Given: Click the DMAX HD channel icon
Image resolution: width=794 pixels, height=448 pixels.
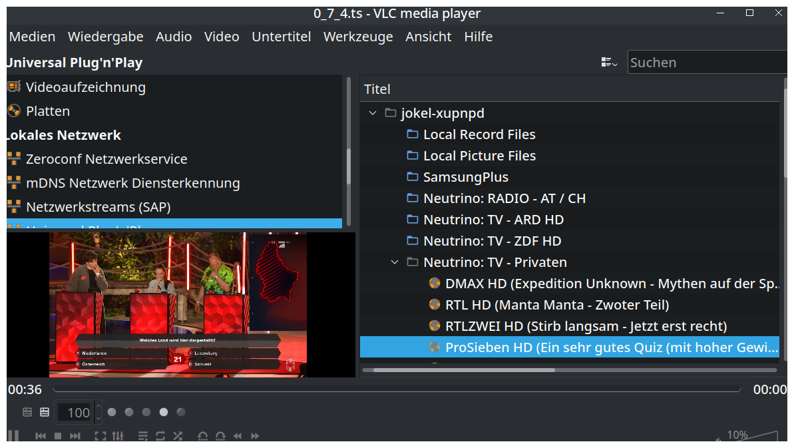Looking at the screenshot, I should point(434,284).
